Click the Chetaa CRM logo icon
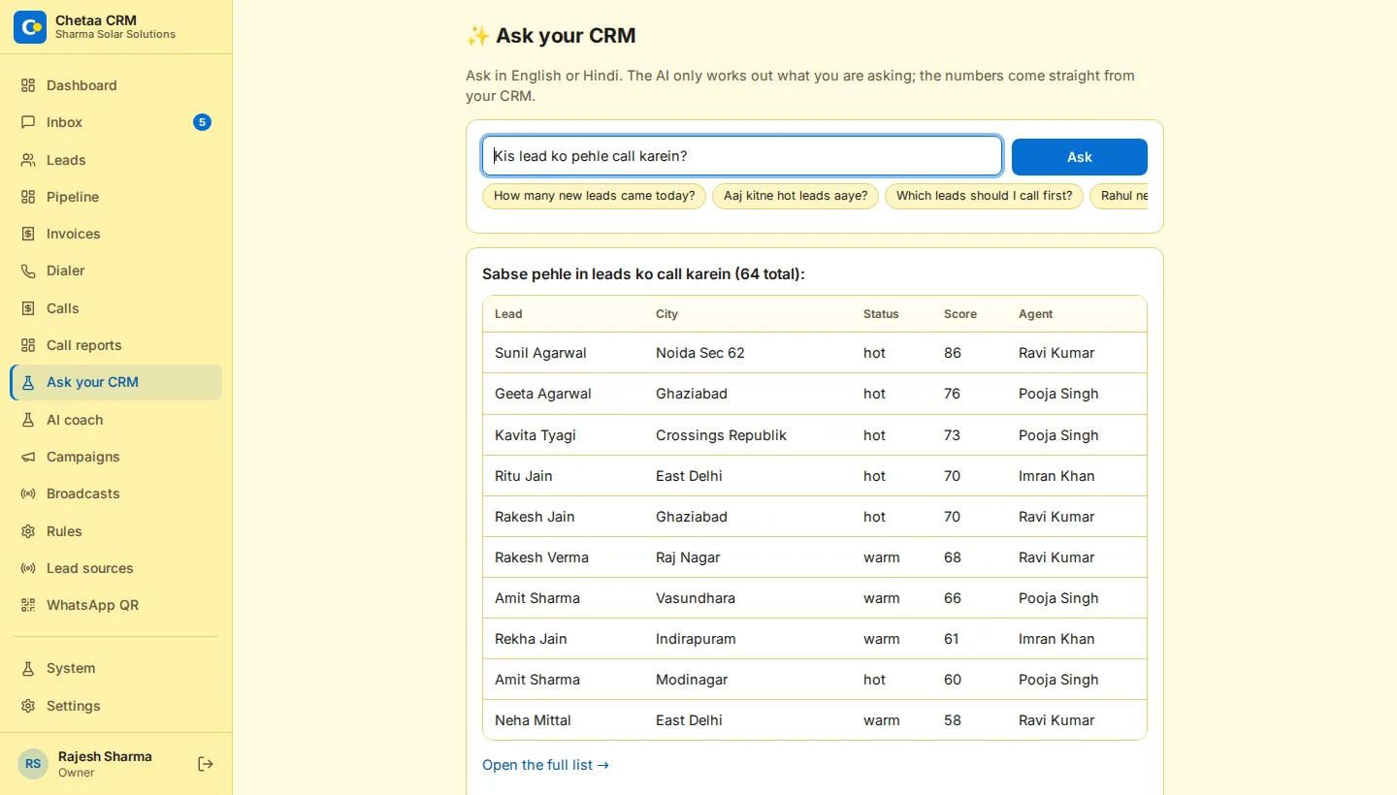The height and width of the screenshot is (795, 1397). click(30, 27)
